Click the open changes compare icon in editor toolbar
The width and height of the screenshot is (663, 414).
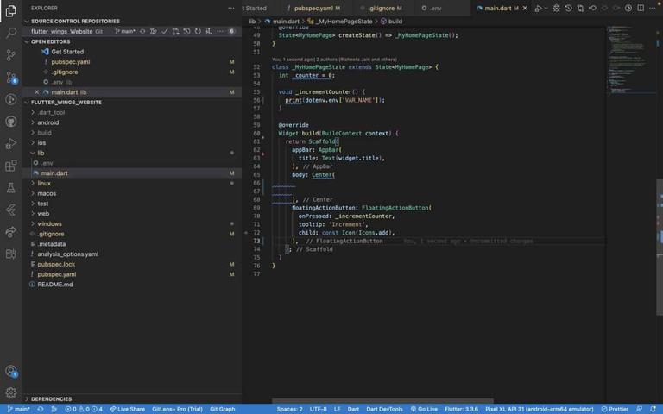coord(580,8)
